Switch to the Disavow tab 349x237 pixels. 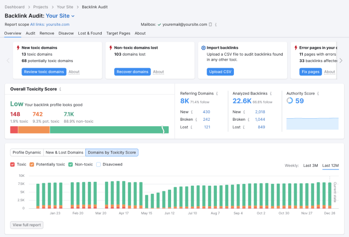click(x=66, y=33)
